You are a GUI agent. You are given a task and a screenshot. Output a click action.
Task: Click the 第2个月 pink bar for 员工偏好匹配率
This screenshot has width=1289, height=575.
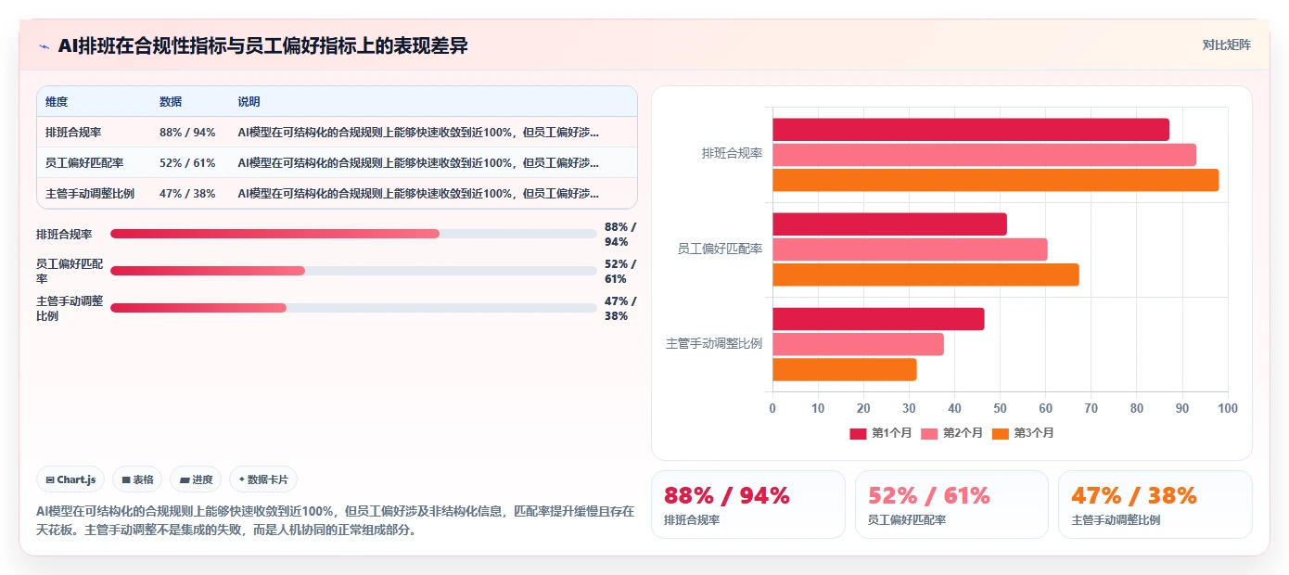point(910,249)
